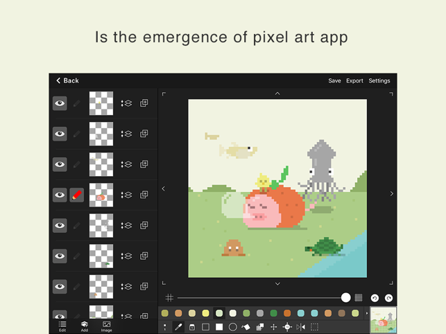Screen dimensions: 446x334
Task: Duplicate the pig and orange layer
Action: point(144,195)
